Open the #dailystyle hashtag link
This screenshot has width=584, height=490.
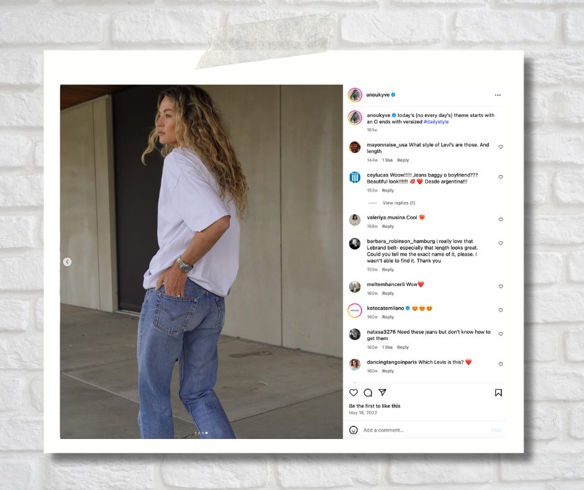click(436, 122)
